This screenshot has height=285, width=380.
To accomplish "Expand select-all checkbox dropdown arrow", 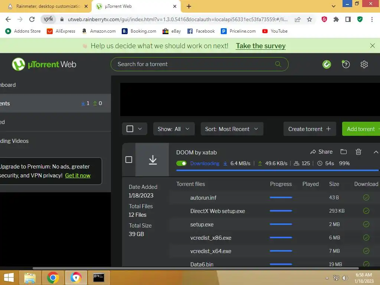I will (x=140, y=129).
